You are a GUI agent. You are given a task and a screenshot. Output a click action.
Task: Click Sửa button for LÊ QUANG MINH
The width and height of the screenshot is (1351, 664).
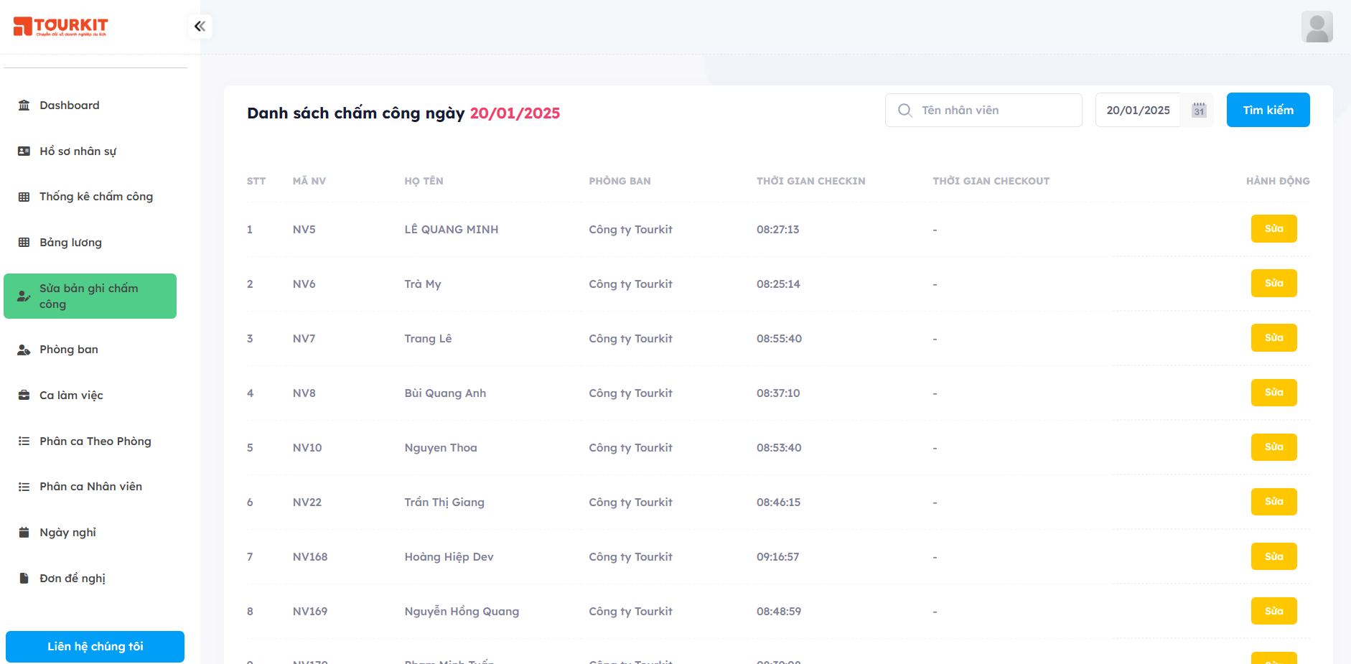coord(1273,229)
